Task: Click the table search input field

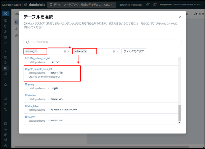Action: [102, 42]
